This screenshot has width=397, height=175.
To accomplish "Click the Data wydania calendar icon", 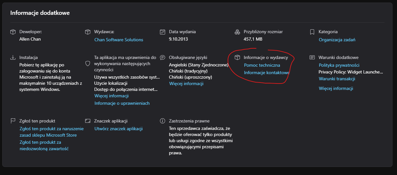I will coord(163,32).
